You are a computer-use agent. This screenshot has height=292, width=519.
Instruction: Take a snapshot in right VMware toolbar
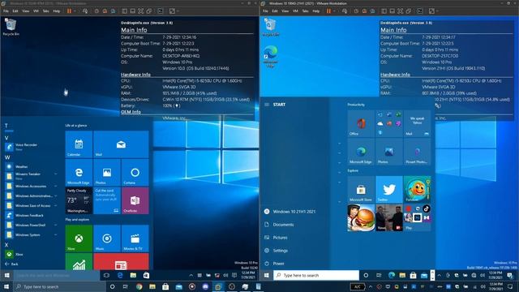(356, 11)
